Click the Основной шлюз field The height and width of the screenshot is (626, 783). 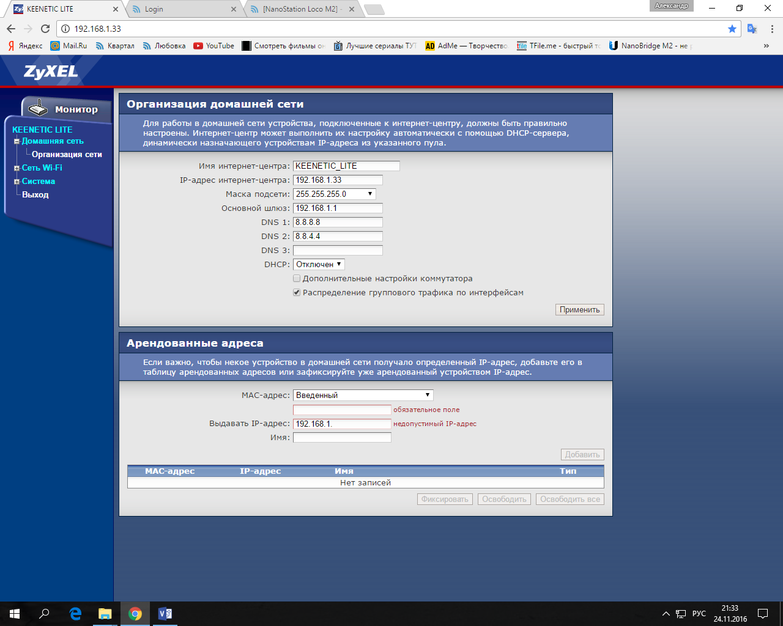(338, 208)
